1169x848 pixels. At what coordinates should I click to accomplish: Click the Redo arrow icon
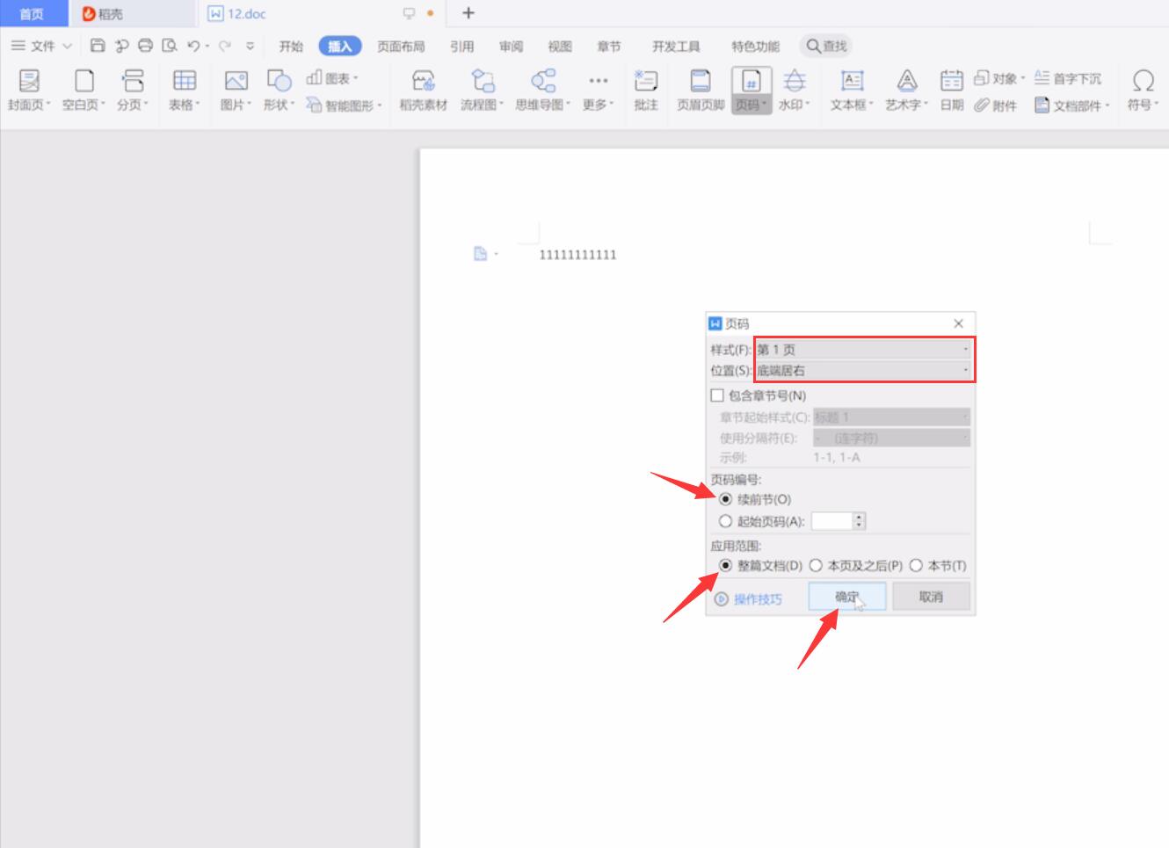coord(225,46)
